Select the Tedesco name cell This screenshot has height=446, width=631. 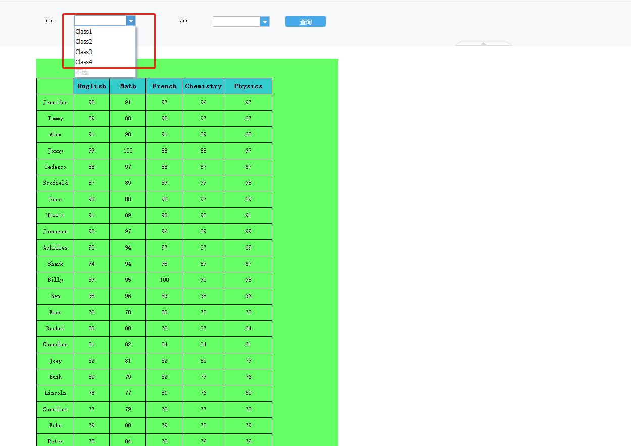(55, 167)
